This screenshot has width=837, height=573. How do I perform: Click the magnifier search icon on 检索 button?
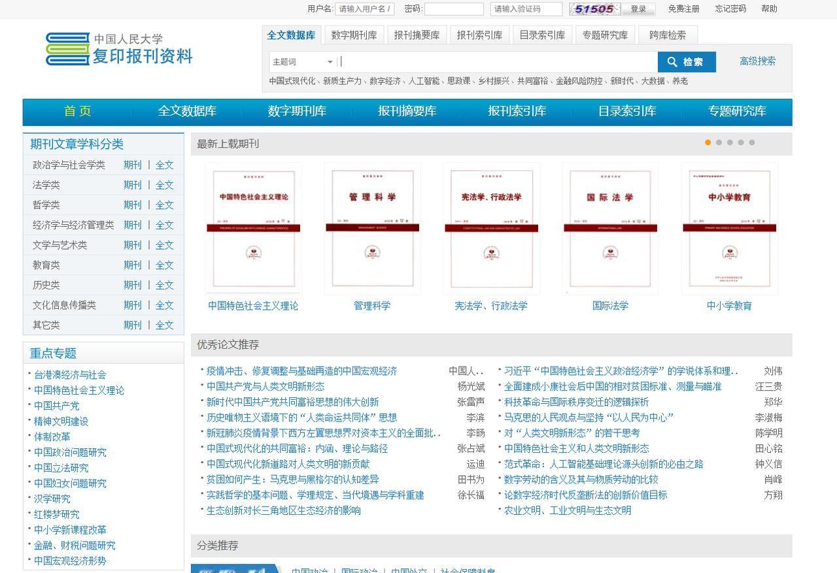(673, 62)
